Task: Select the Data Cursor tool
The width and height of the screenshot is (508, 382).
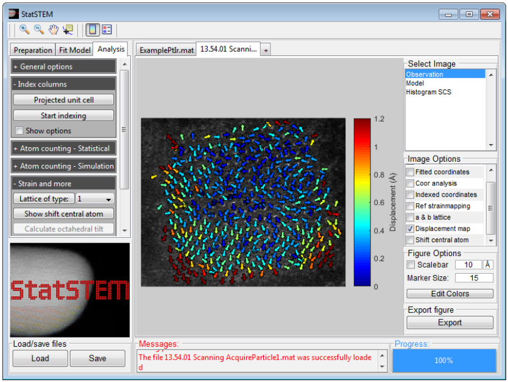Action: point(68,29)
